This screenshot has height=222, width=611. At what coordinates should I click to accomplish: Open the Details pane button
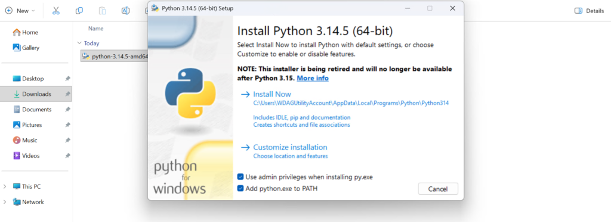click(x=589, y=11)
